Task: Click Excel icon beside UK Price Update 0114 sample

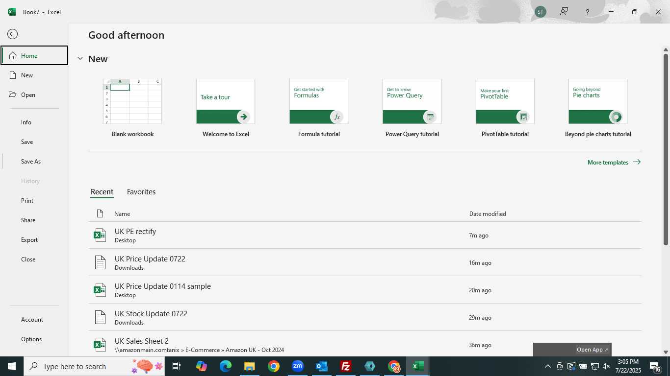Action: click(x=100, y=290)
